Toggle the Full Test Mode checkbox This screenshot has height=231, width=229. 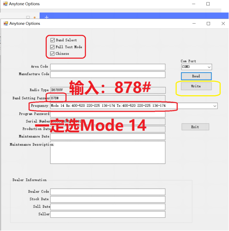pyautogui.click(x=52, y=47)
